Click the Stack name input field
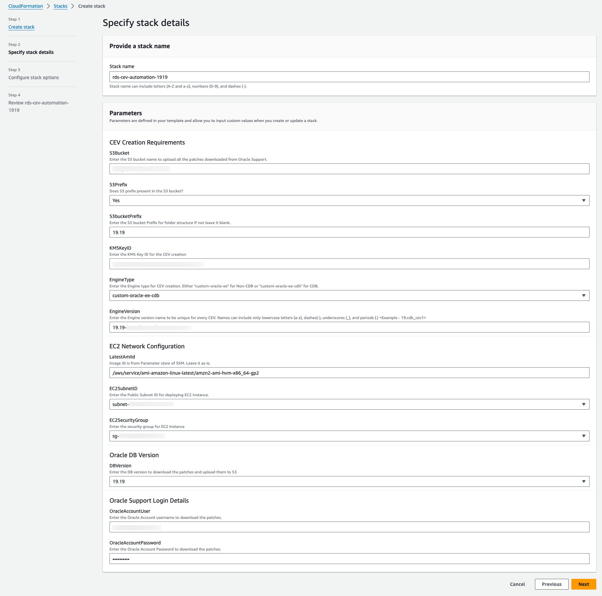The image size is (602, 596). [349, 77]
